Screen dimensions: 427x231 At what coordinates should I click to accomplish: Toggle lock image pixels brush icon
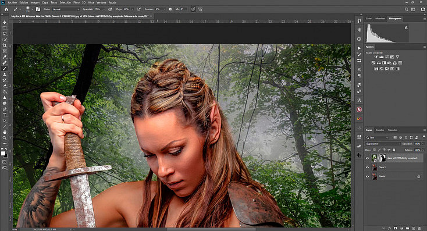tap(379, 150)
